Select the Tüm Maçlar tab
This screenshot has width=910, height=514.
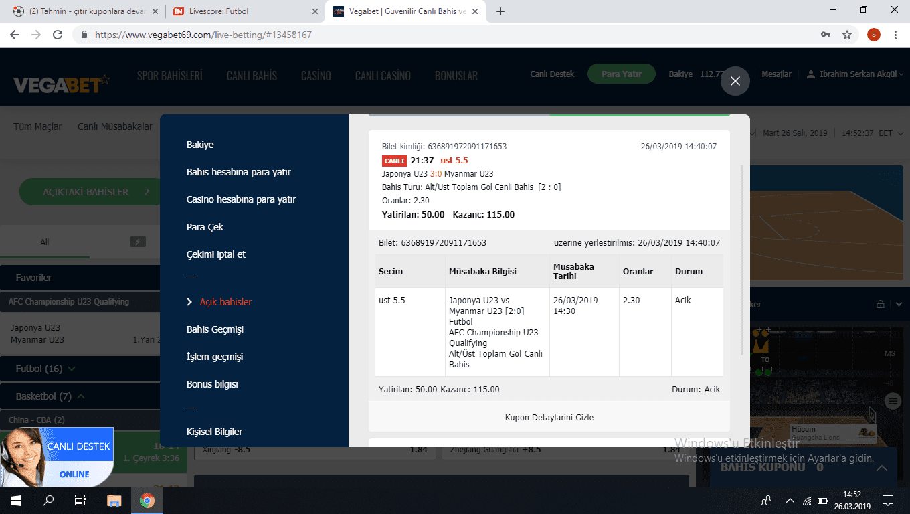coord(37,126)
